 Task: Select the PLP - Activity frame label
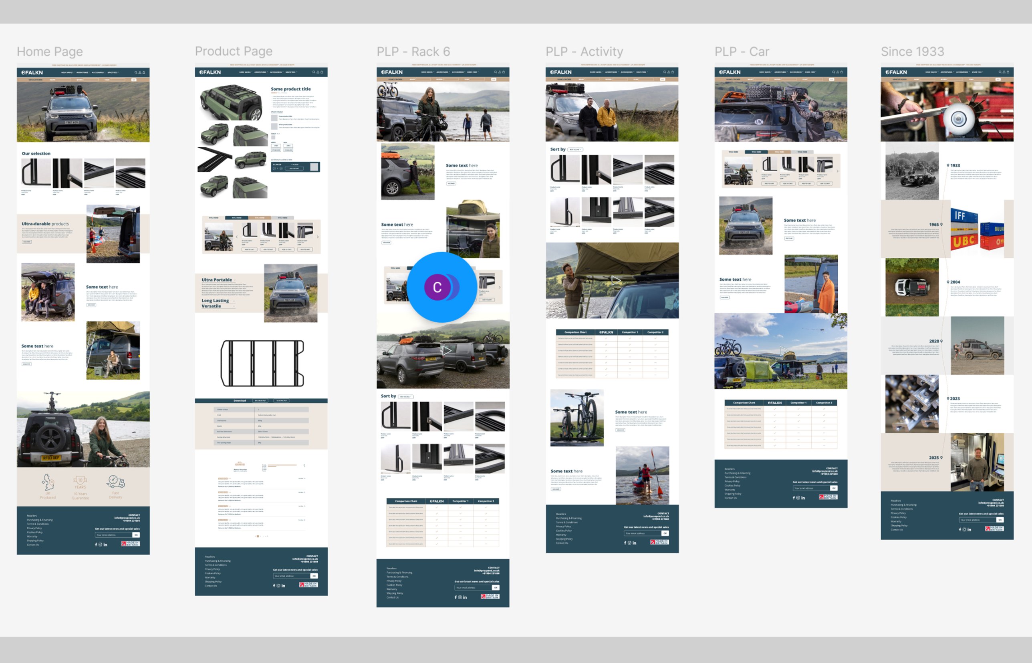(x=584, y=52)
